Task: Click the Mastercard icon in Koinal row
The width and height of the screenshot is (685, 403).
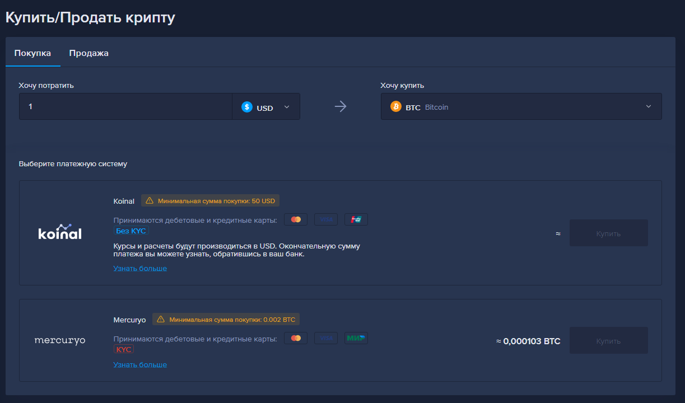Action: click(296, 219)
